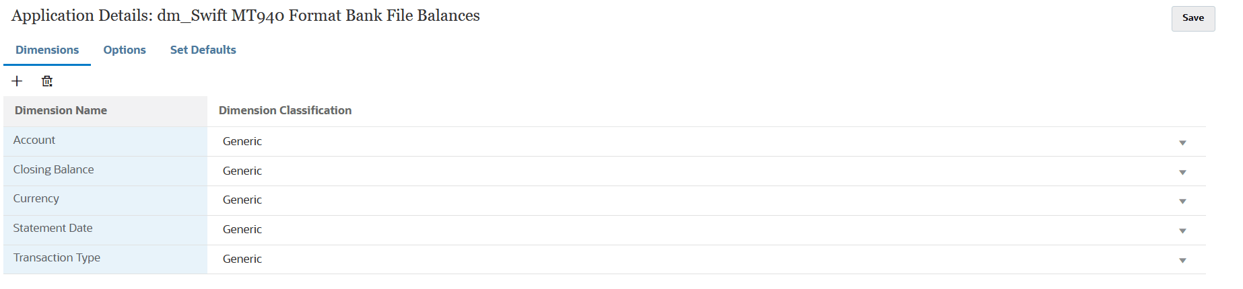This screenshot has width=1243, height=289.
Task: Click the Dimension Classification column header
Action: tap(285, 111)
